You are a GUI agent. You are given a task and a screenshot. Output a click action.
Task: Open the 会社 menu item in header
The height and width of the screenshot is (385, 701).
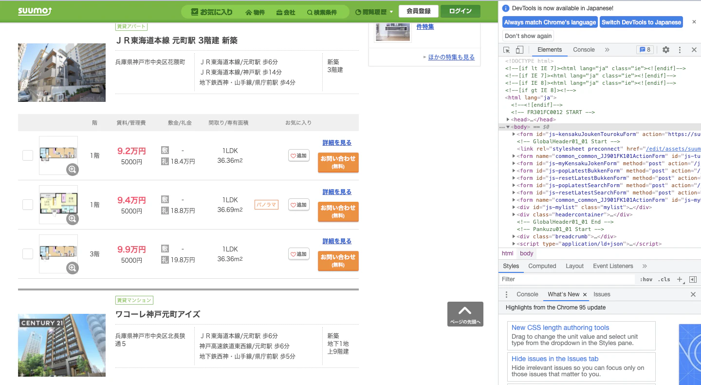click(x=286, y=12)
